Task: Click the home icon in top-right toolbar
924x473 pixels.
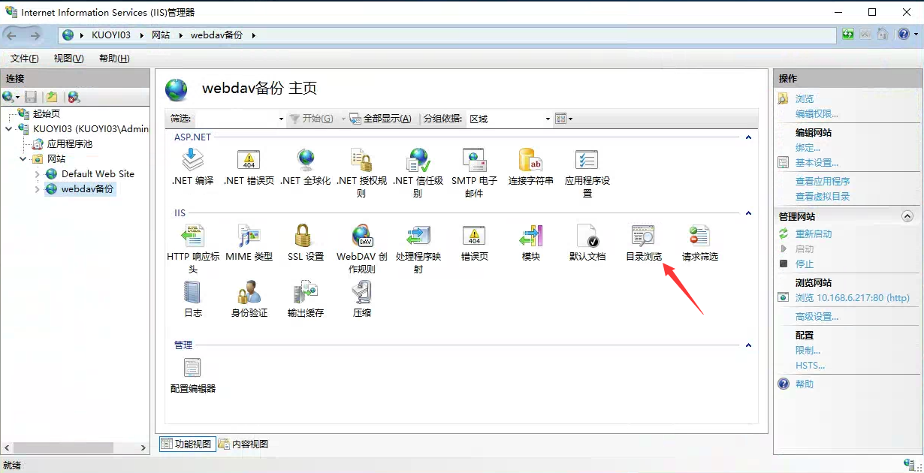Action: [x=883, y=35]
